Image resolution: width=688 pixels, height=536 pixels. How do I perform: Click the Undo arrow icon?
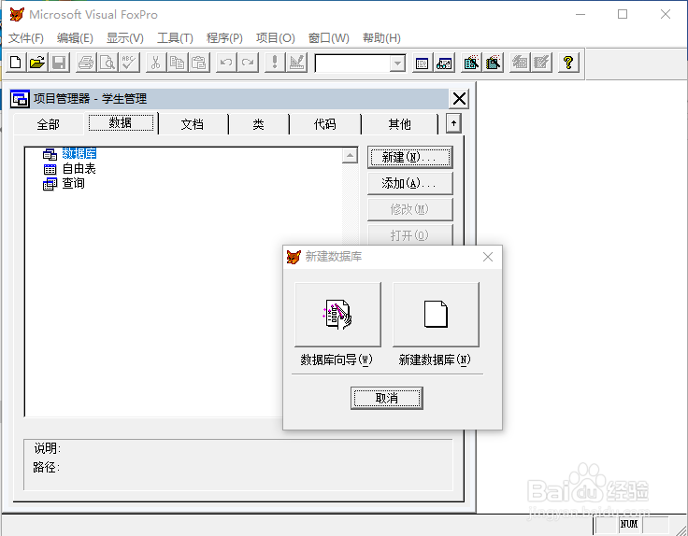[226, 63]
